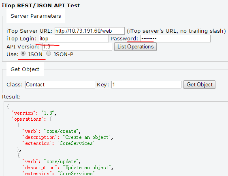Focus the Key input field
Screen dimensions: 228x176
click(x=146, y=84)
